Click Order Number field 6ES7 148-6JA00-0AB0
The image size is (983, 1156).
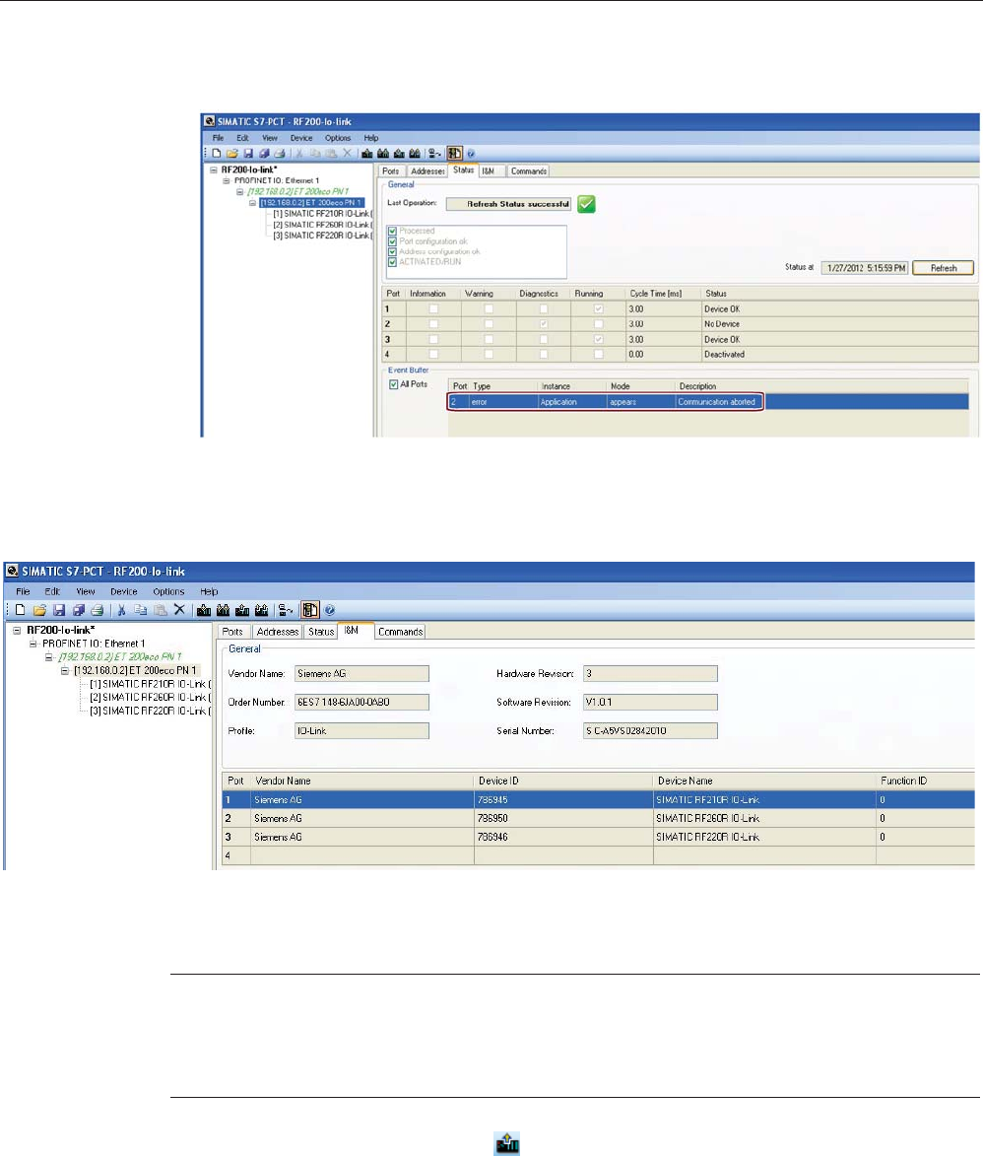pos(361,703)
